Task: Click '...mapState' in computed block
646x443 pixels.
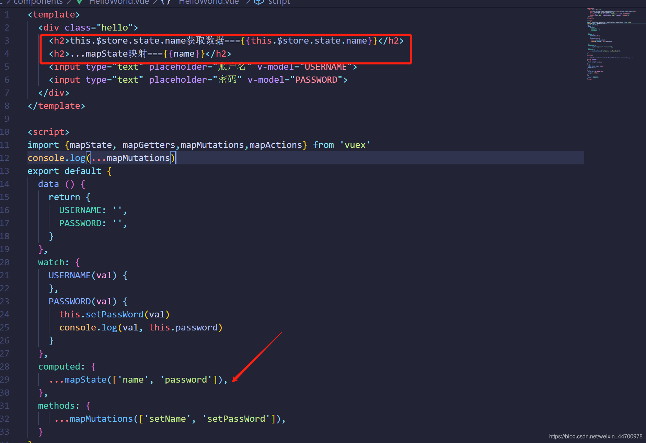Action: click(x=78, y=380)
